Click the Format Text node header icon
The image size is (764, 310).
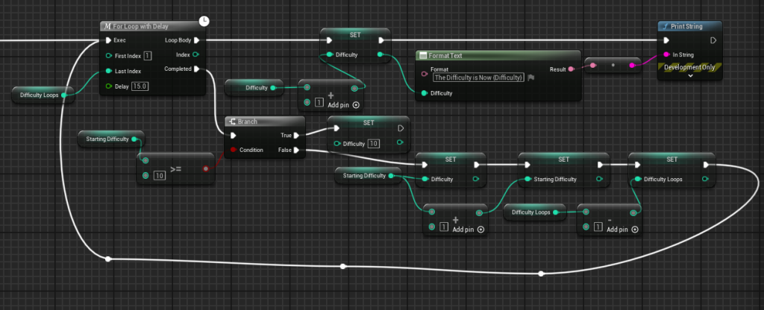(x=423, y=56)
